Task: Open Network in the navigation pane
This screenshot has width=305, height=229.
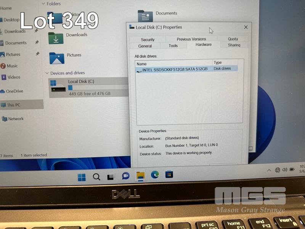Action: pos(16,119)
